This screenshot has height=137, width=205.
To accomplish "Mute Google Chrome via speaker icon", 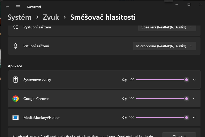I will tap(124, 99).
